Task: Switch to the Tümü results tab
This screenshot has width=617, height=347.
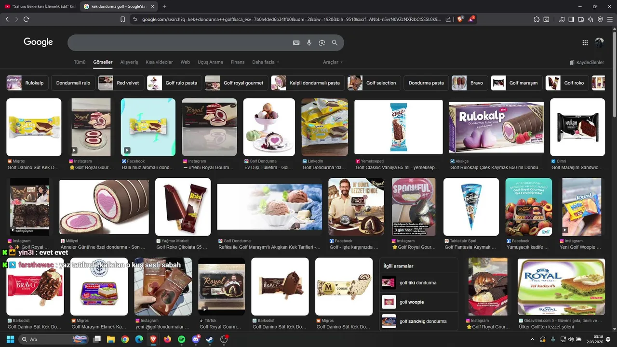Action: point(80,62)
